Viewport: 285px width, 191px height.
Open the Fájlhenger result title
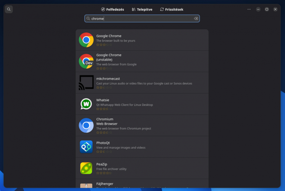(x=105, y=184)
